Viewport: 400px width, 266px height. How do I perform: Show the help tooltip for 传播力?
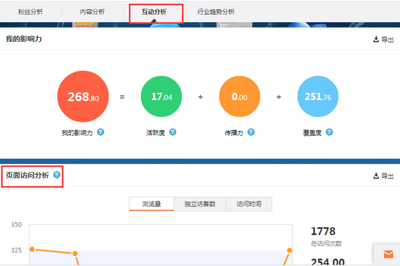(x=251, y=132)
